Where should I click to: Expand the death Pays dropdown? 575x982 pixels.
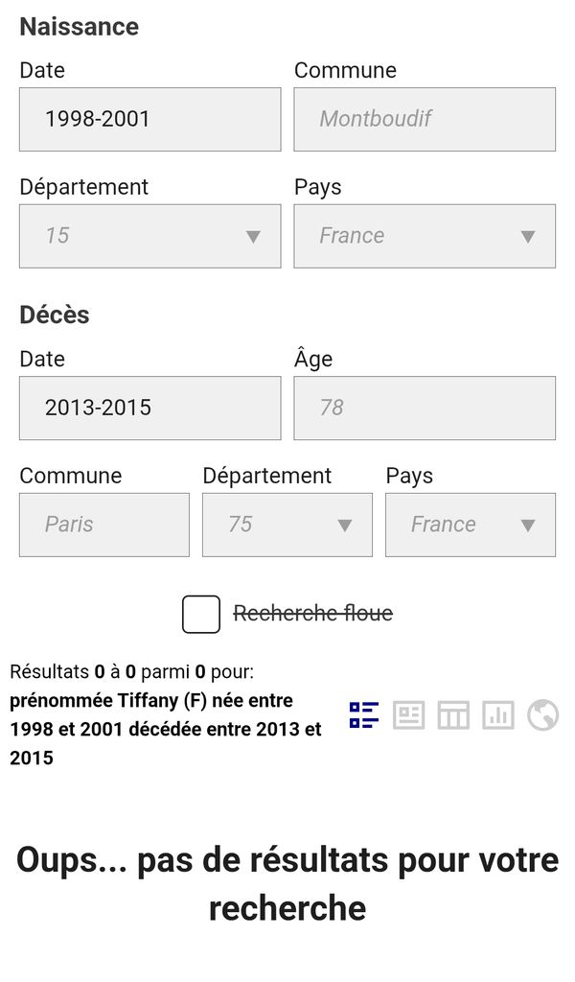(x=471, y=525)
